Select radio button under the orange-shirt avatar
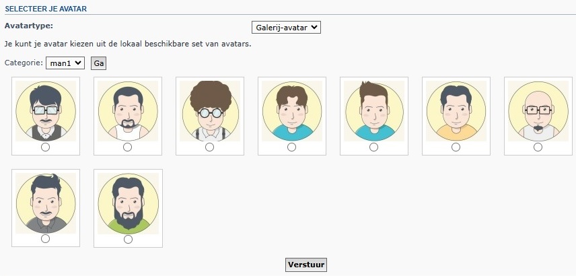 pyautogui.click(x=456, y=147)
